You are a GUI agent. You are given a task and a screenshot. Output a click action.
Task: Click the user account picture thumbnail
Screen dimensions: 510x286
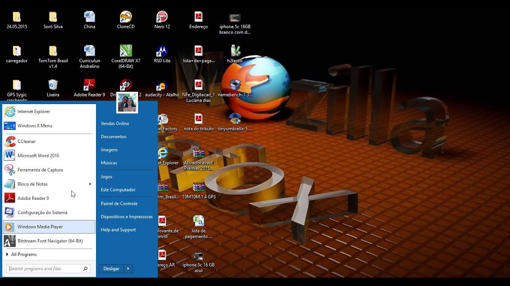[127, 102]
